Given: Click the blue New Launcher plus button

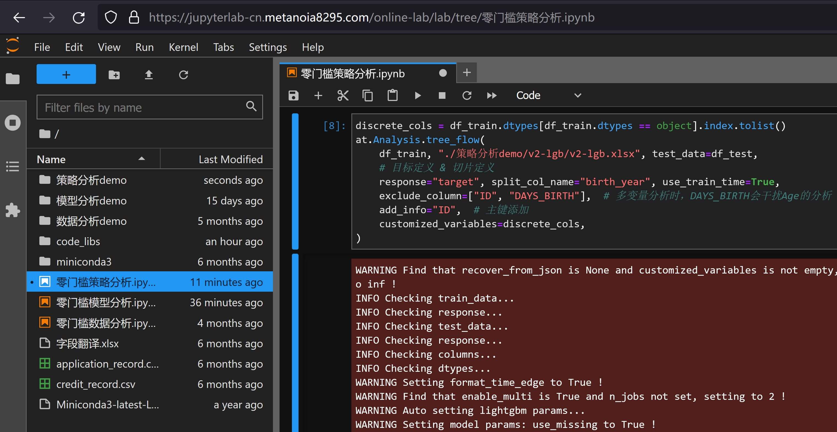Looking at the screenshot, I should click(66, 75).
